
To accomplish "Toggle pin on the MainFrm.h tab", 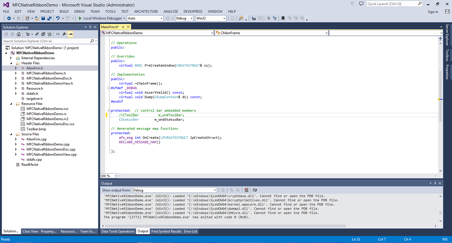I will tap(123, 27).
